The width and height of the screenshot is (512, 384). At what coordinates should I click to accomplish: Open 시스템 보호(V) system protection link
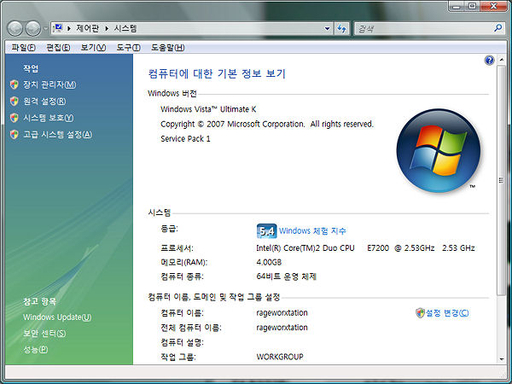pyautogui.click(x=49, y=118)
